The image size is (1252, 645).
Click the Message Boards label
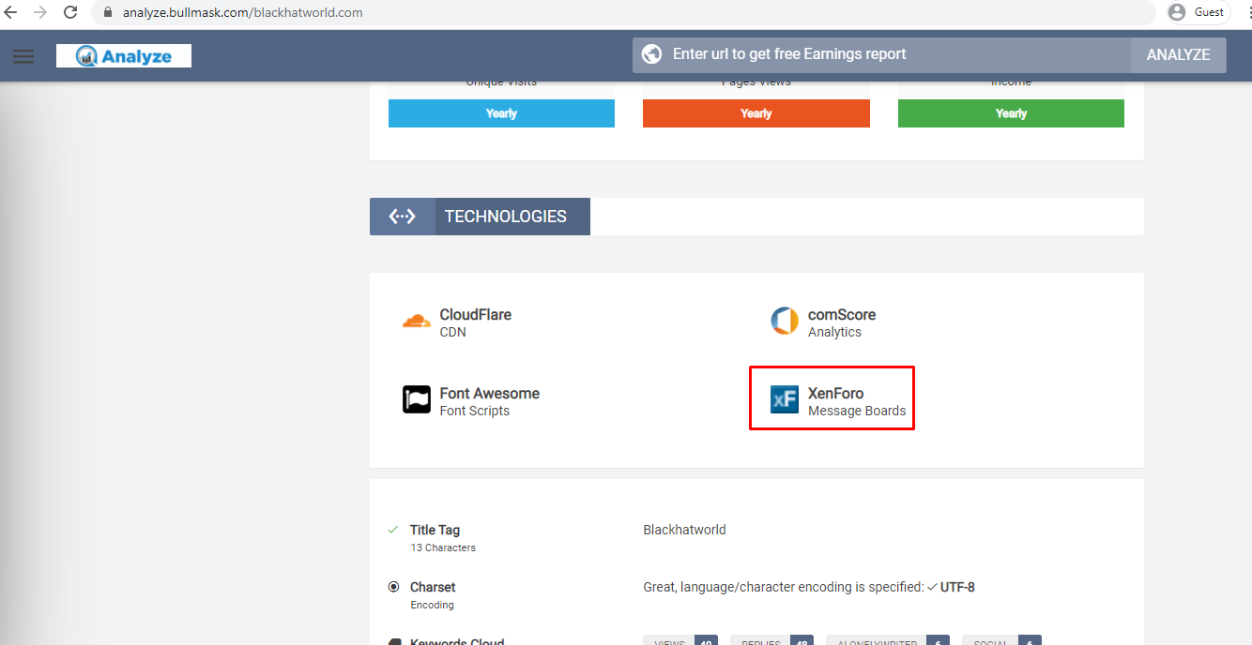tap(857, 411)
